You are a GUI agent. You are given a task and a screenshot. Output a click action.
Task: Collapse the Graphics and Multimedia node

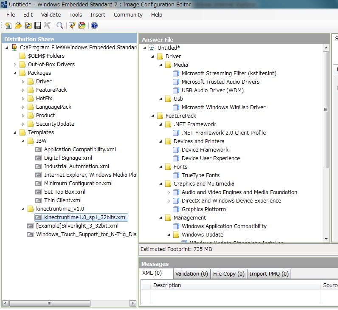161,184
